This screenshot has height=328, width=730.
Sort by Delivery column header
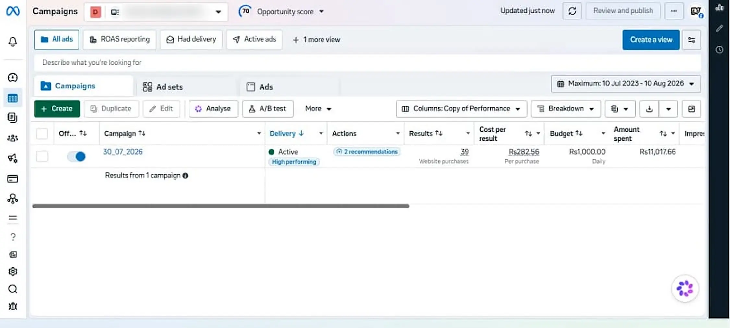tap(286, 133)
